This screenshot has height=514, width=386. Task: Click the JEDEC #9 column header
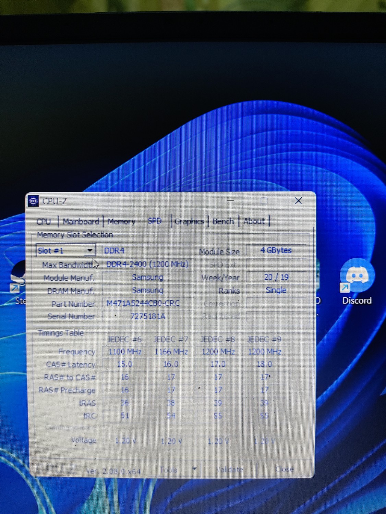(264, 340)
